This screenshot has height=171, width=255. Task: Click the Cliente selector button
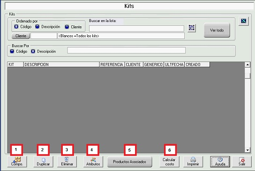(x=21, y=36)
